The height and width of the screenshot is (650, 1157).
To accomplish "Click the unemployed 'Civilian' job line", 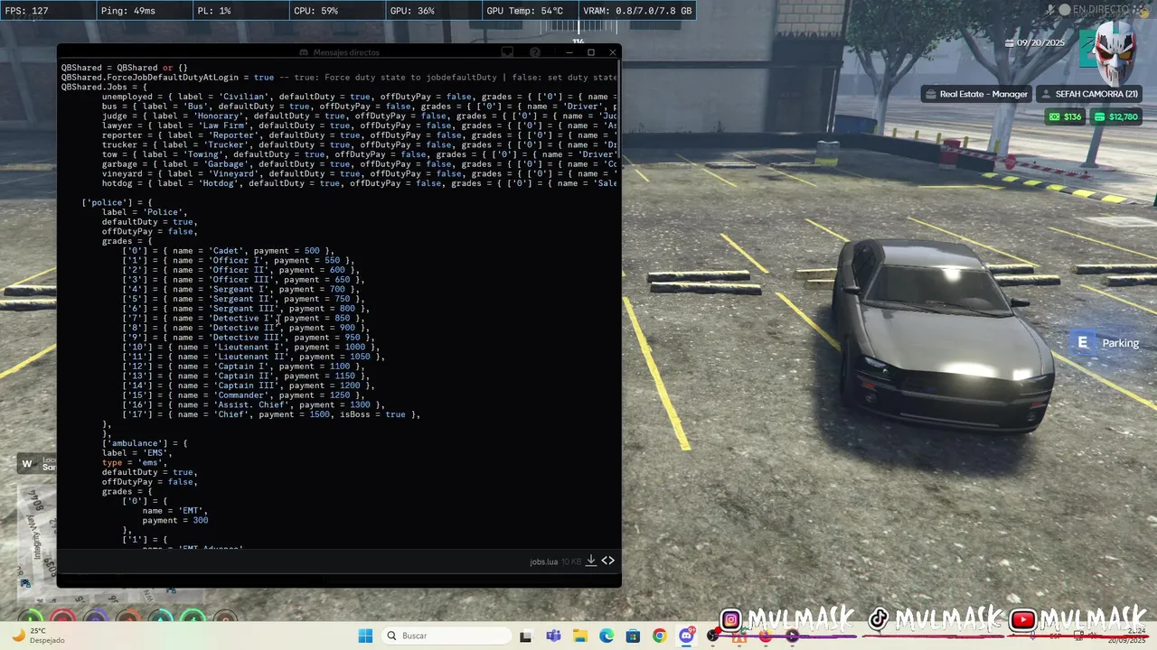I will tap(359, 97).
